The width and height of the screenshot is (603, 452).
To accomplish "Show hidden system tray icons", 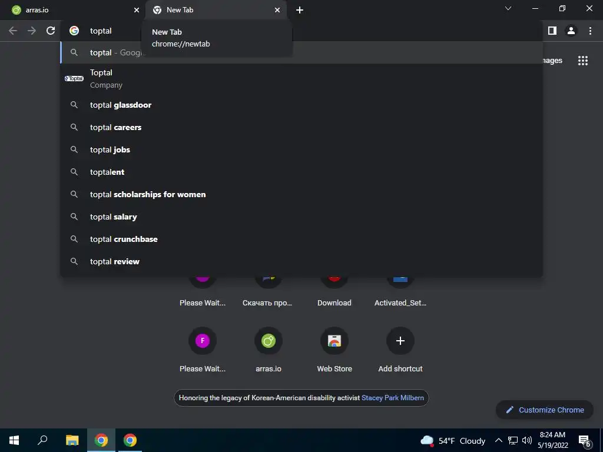I will pos(498,440).
